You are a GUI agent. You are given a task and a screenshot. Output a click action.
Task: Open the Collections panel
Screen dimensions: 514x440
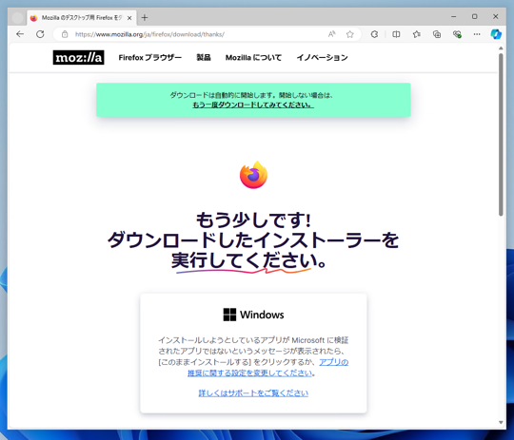(x=437, y=34)
